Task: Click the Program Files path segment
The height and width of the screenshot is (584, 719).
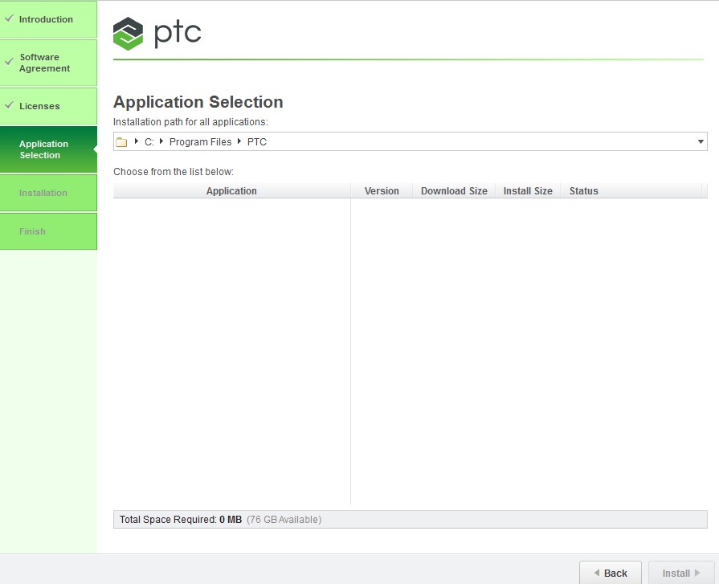Action: [x=200, y=142]
